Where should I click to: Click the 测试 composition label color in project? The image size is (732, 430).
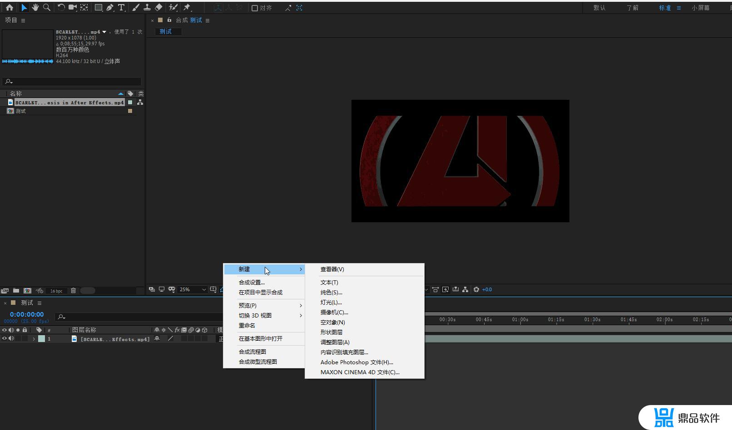coord(130,111)
